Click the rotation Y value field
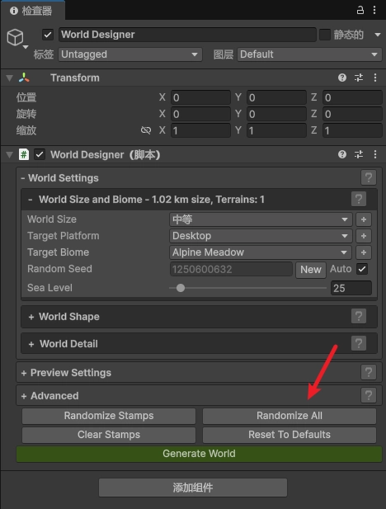The image size is (386, 509). (276, 114)
